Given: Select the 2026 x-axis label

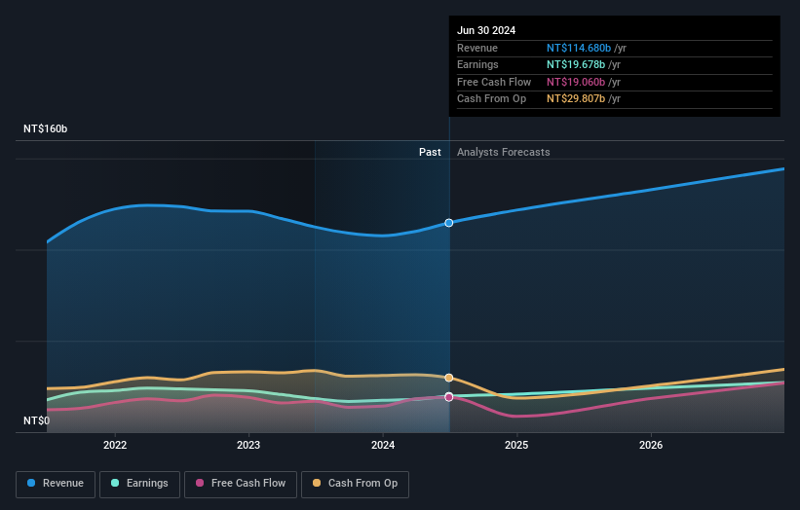Looking at the screenshot, I should pyautogui.click(x=651, y=445).
